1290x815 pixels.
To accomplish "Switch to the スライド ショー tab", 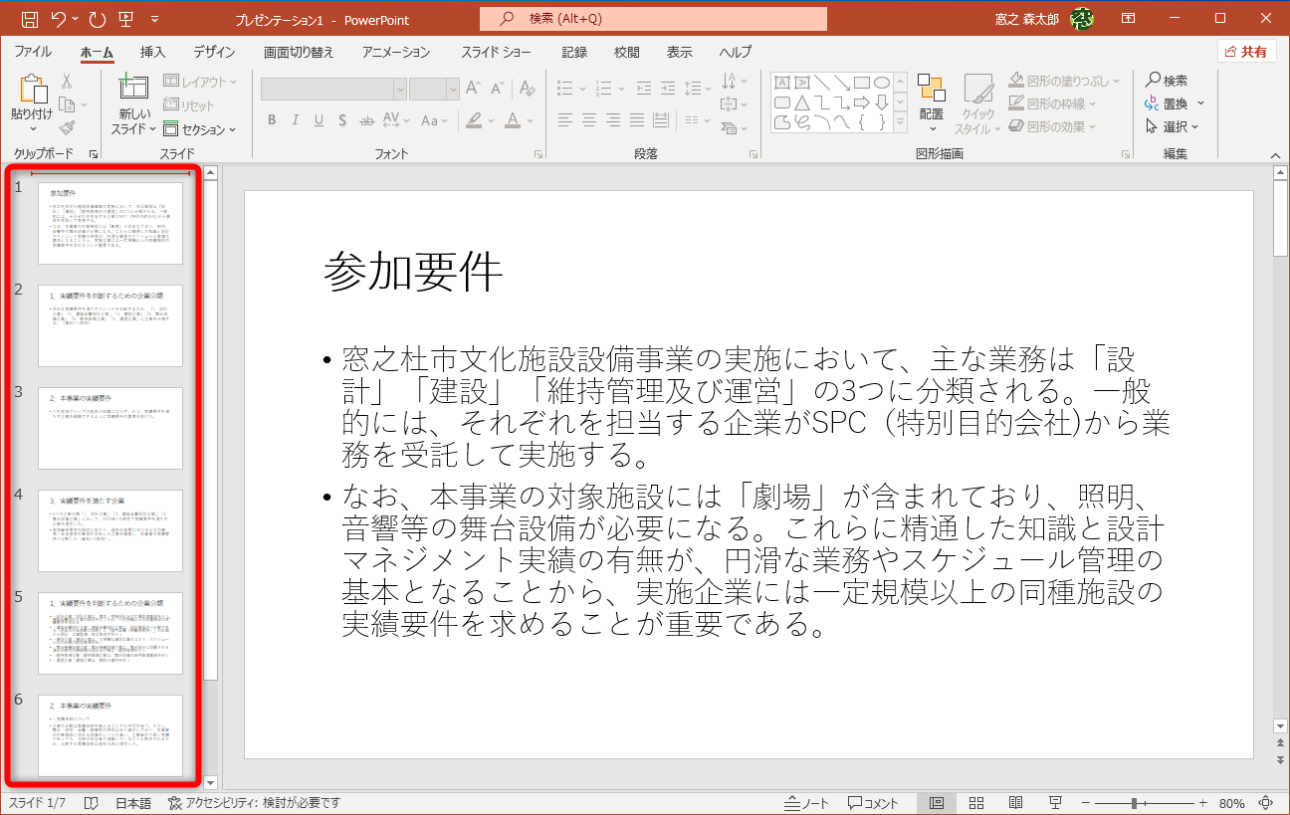I will (496, 52).
